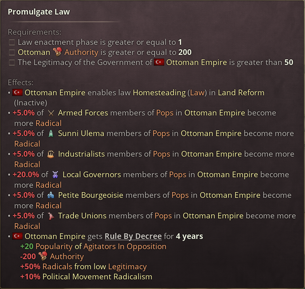Viewport: 305px width, 289px height.
Task: Click the Ottoman Authority requirement checkbox
Action: (x=12, y=52)
